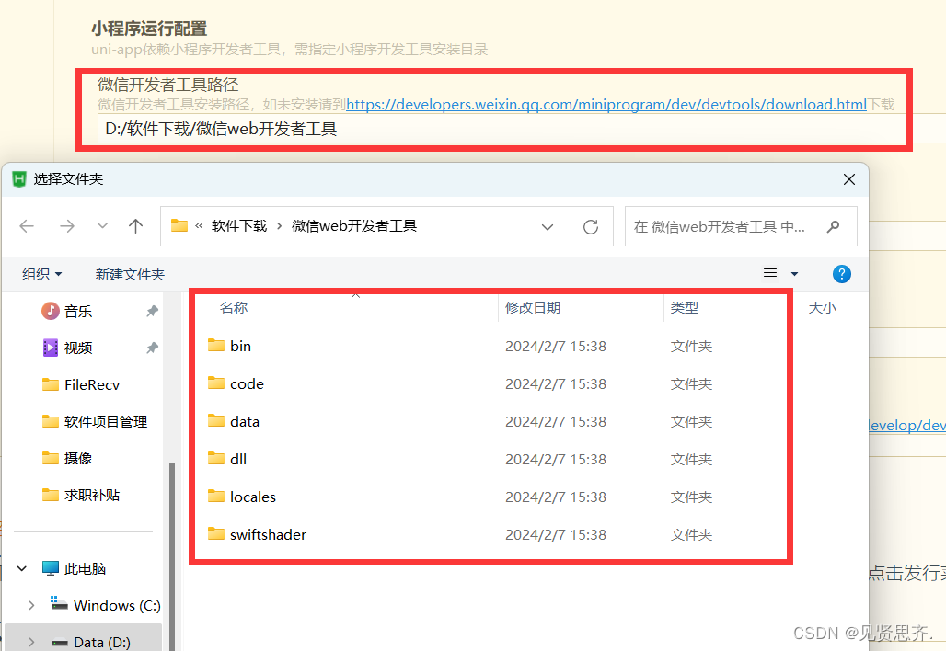Go forward in folder dialog

pos(67,226)
